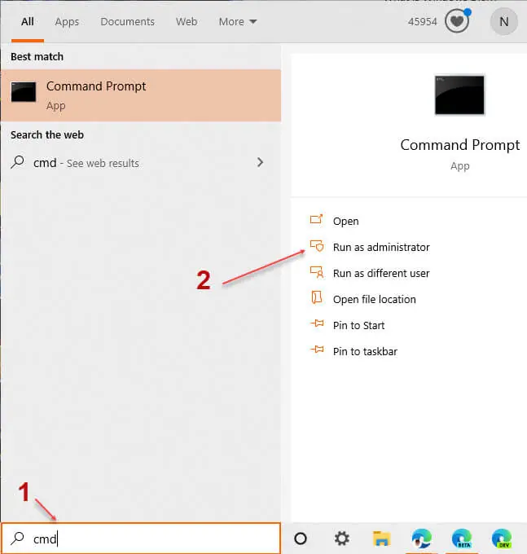Click the magnifier icon beside cmd web result
Viewport: 527px width, 554px height.
click(x=17, y=162)
